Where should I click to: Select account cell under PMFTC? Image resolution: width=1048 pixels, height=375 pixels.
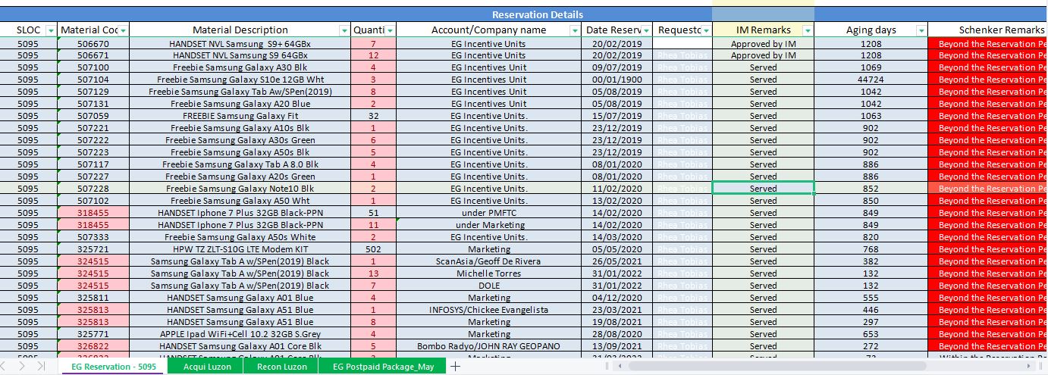click(x=489, y=213)
